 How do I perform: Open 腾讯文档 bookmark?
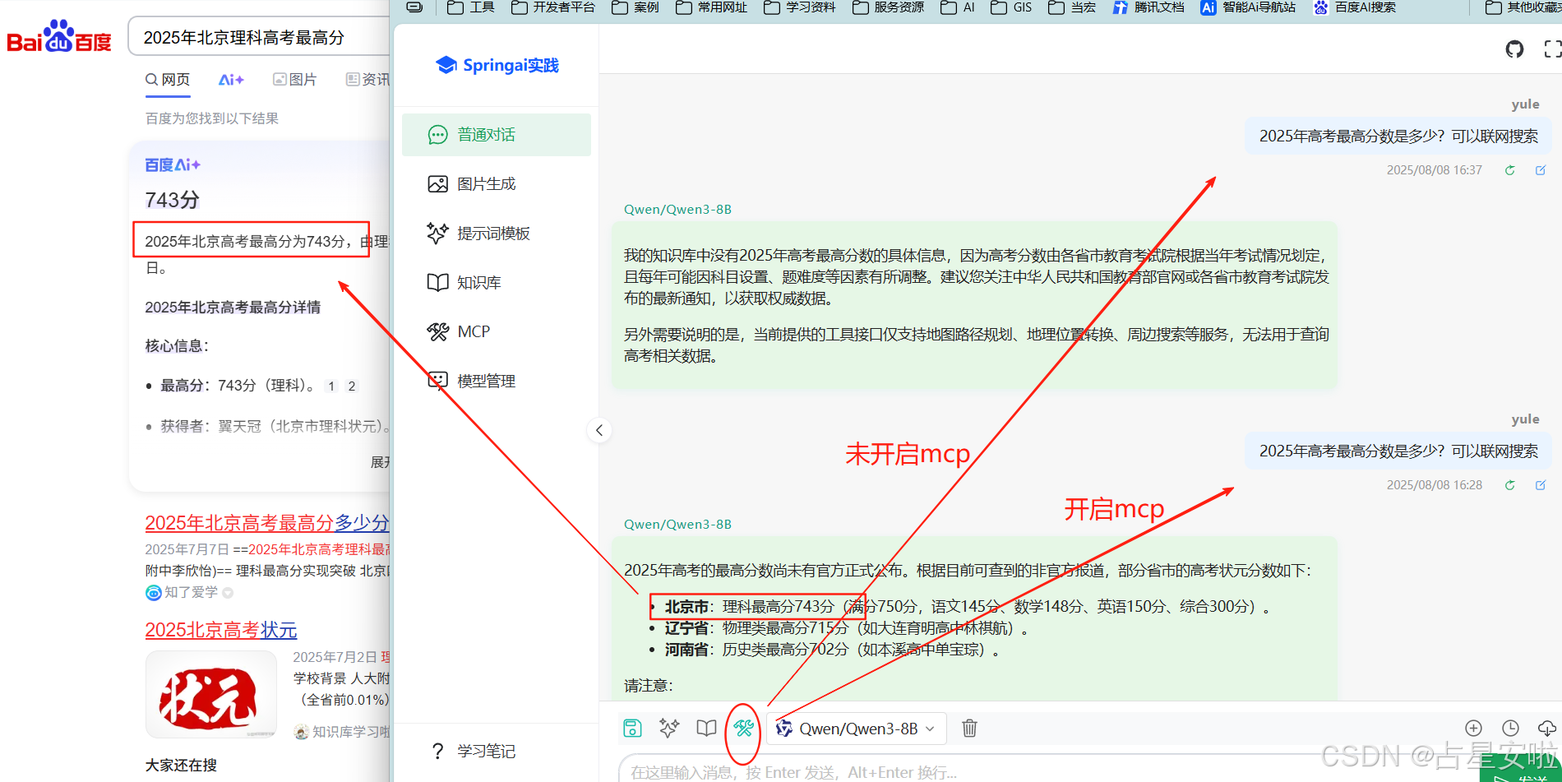point(1148,7)
